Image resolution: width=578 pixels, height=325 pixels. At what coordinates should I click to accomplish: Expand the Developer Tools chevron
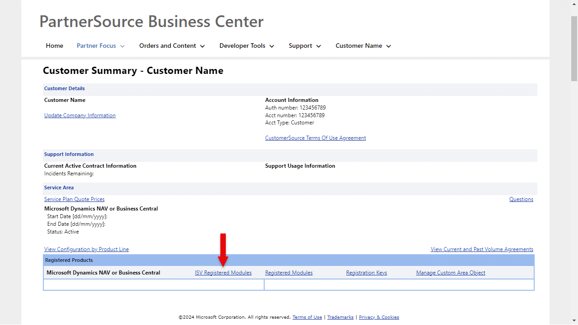(272, 46)
